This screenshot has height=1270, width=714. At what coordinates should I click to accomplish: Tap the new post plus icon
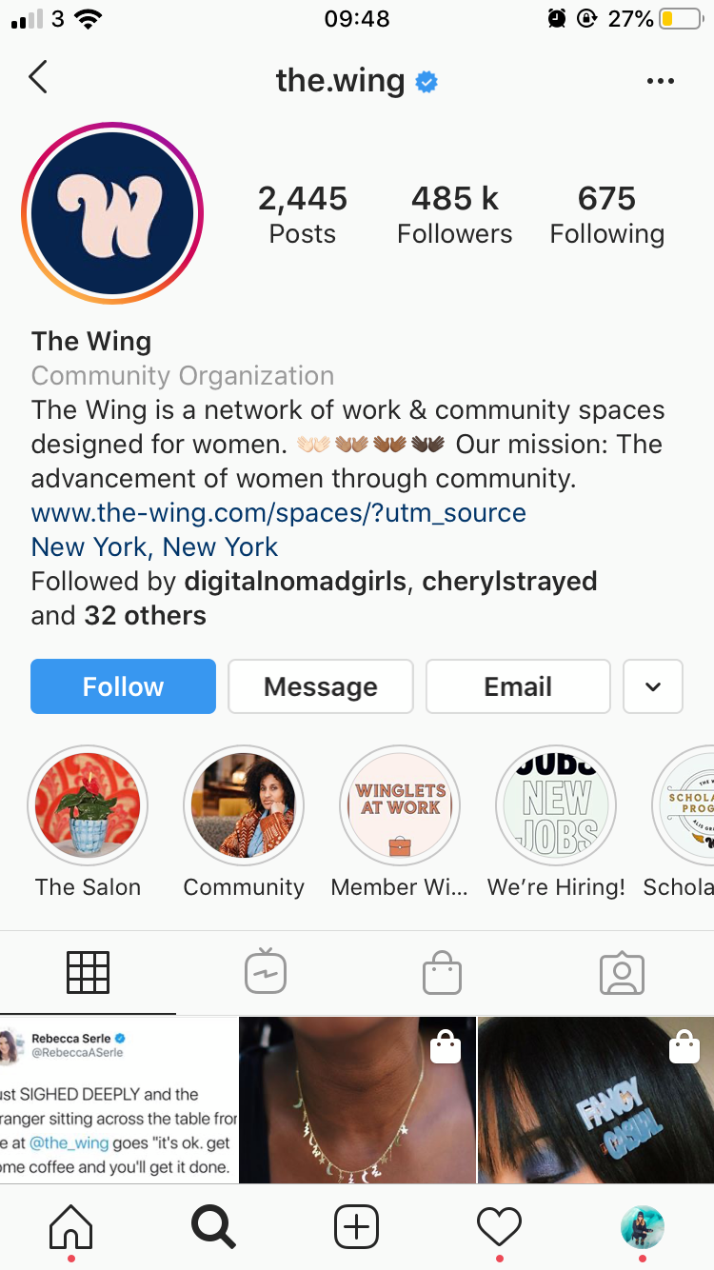(x=357, y=1226)
